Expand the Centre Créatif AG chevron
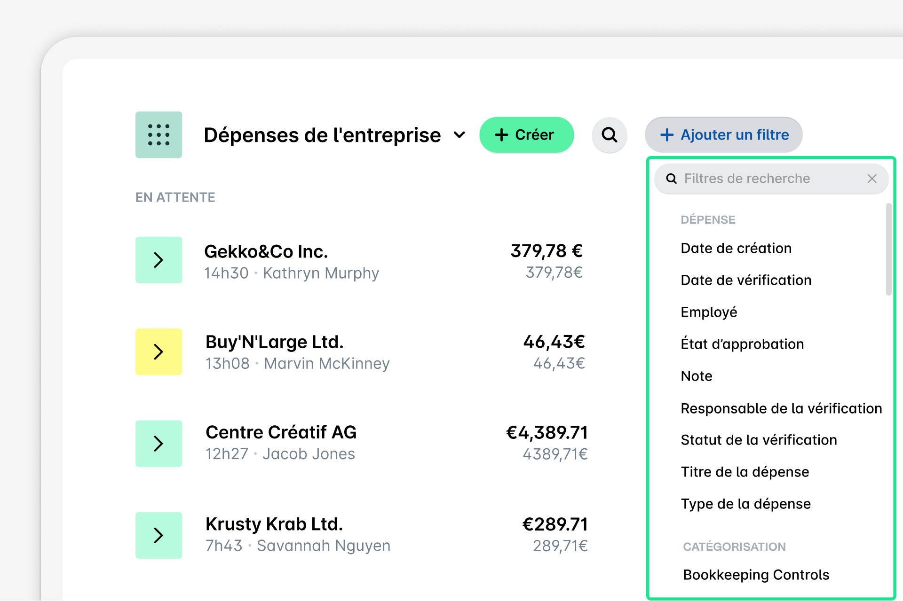 tap(158, 443)
